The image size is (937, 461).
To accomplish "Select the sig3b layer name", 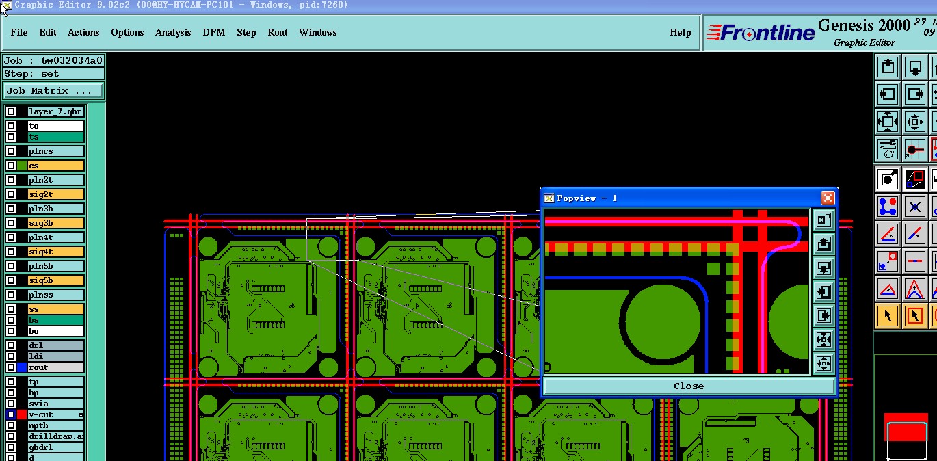I will click(x=56, y=223).
